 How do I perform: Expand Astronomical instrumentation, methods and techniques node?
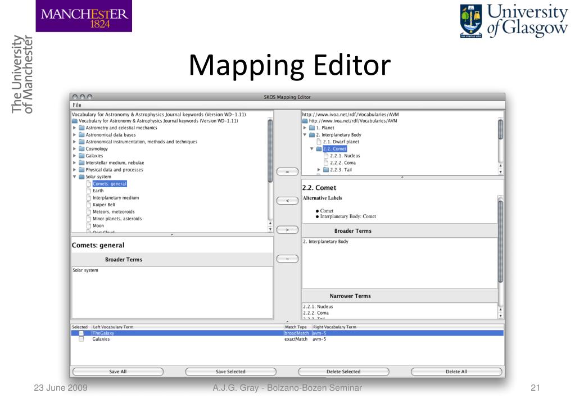[74, 142]
